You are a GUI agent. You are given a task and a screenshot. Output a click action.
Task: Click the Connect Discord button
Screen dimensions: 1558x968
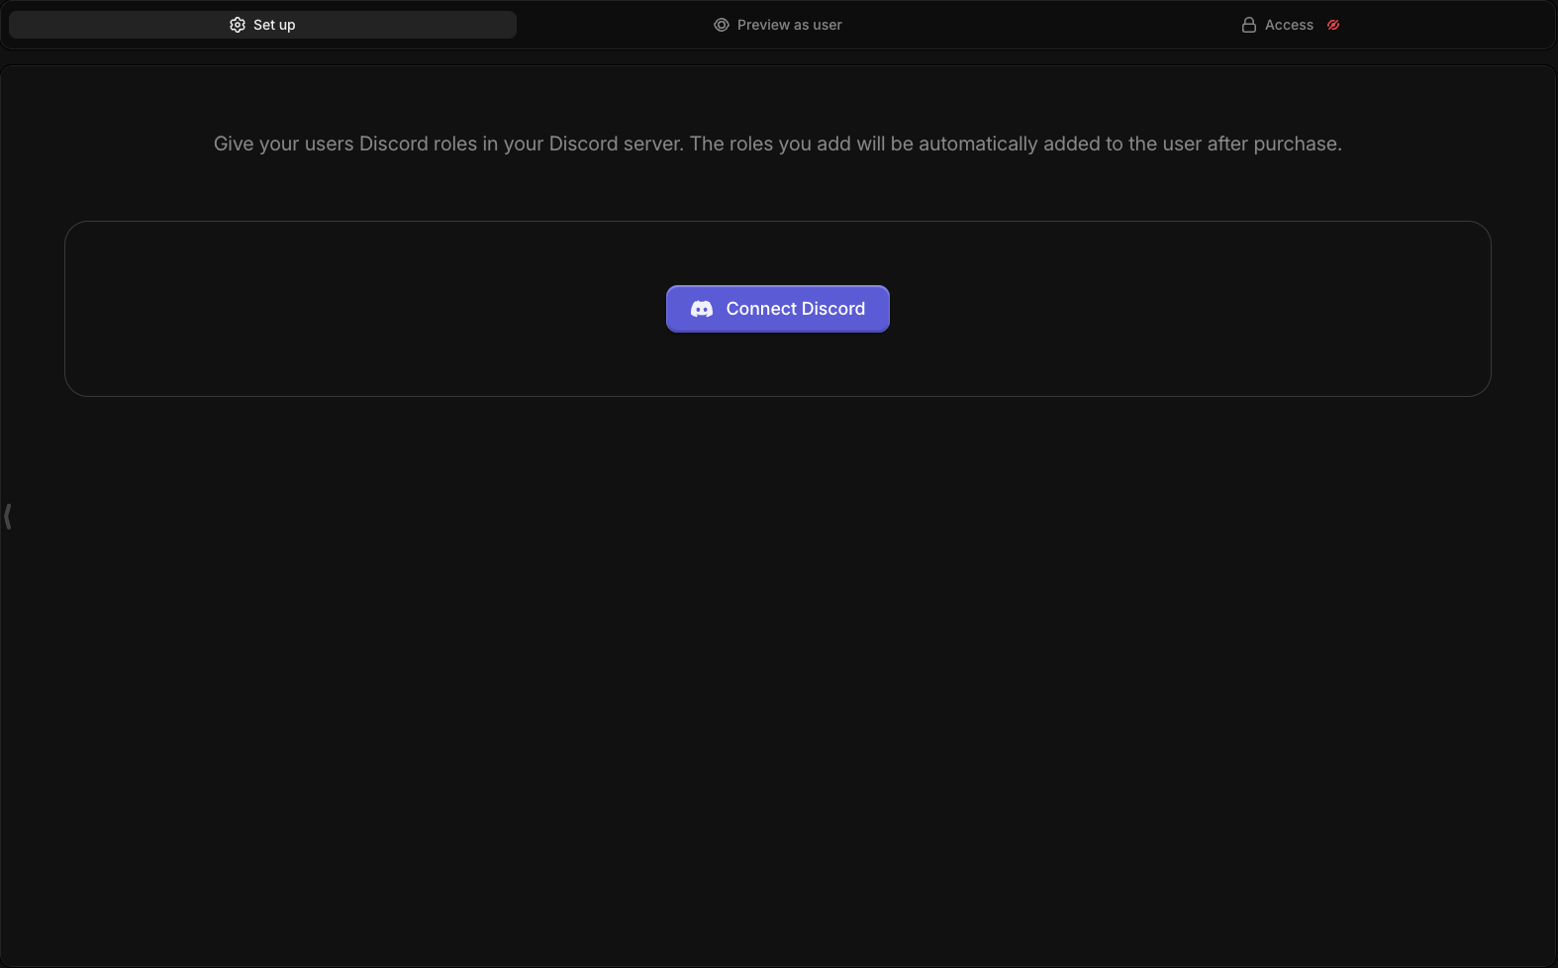[778, 309]
